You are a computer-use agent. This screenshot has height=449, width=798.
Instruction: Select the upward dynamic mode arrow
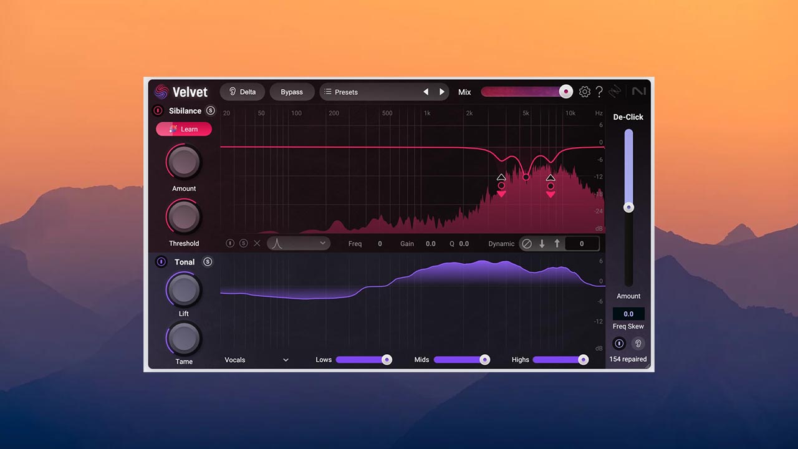(x=557, y=243)
